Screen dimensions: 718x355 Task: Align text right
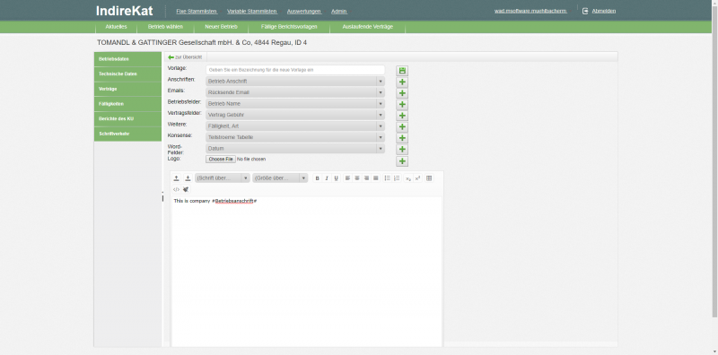[x=366, y=178]
